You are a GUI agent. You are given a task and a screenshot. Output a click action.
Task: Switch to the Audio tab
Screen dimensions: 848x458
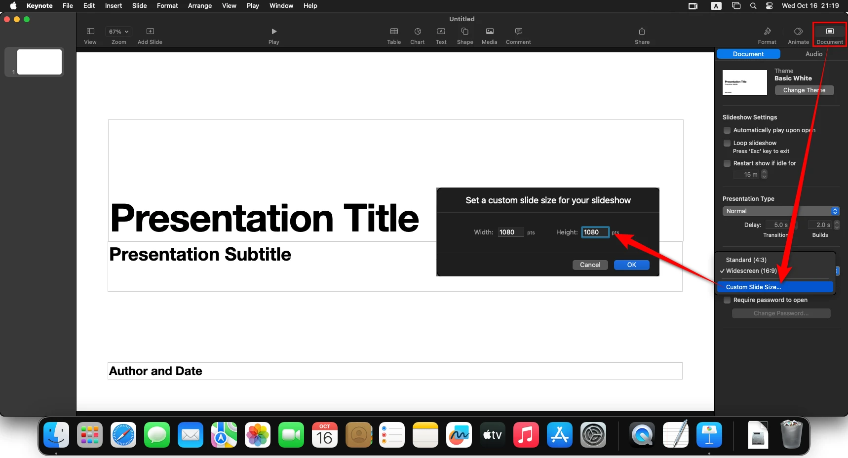pos(814,54)
